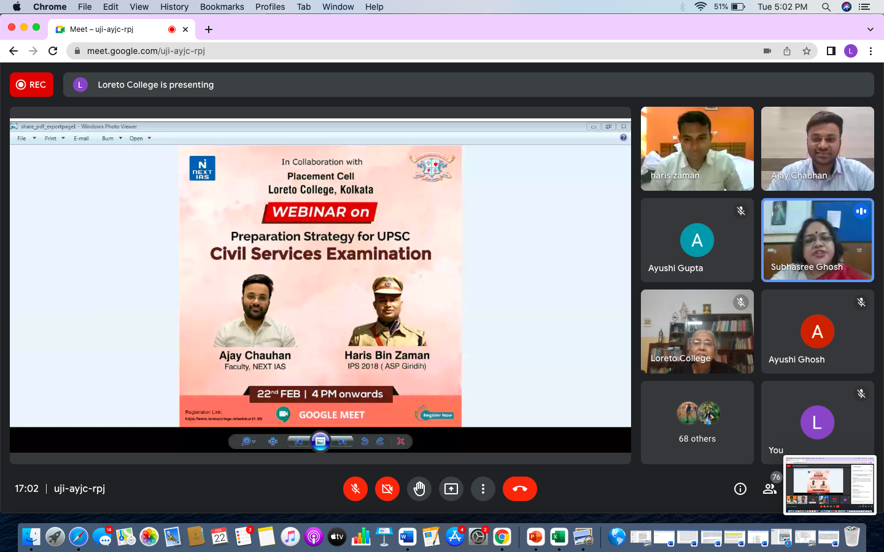884x552 pixels.
Task: Click the address bar URL field
Action: click(368, 51)
